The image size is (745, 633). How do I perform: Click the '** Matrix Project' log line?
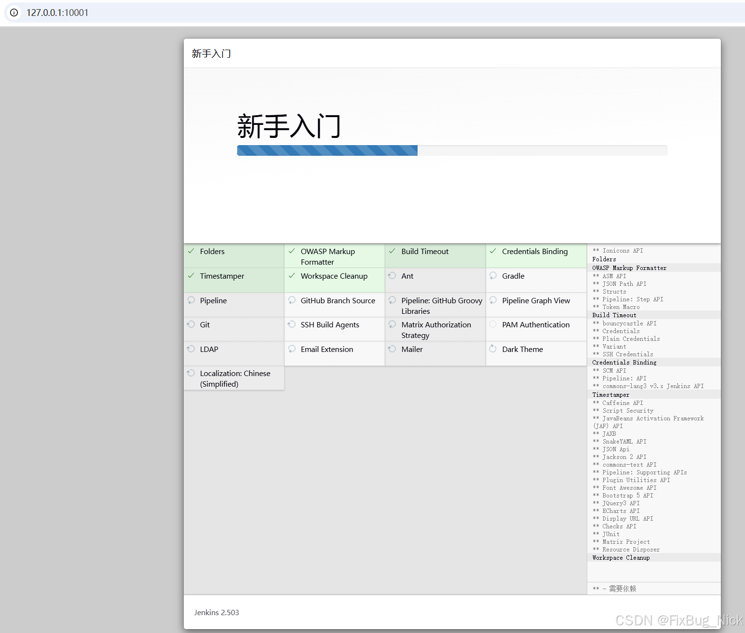(621, 542)
